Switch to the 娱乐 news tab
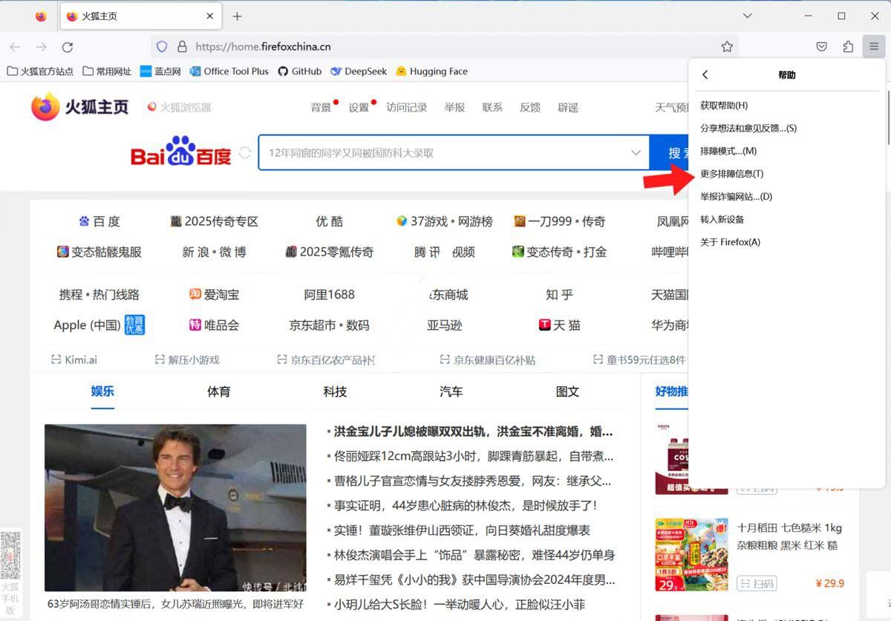891x621 pixels. click(102, 391)
